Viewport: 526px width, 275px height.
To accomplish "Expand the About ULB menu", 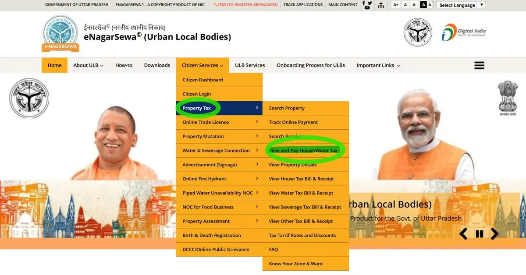I will [88, 65].
